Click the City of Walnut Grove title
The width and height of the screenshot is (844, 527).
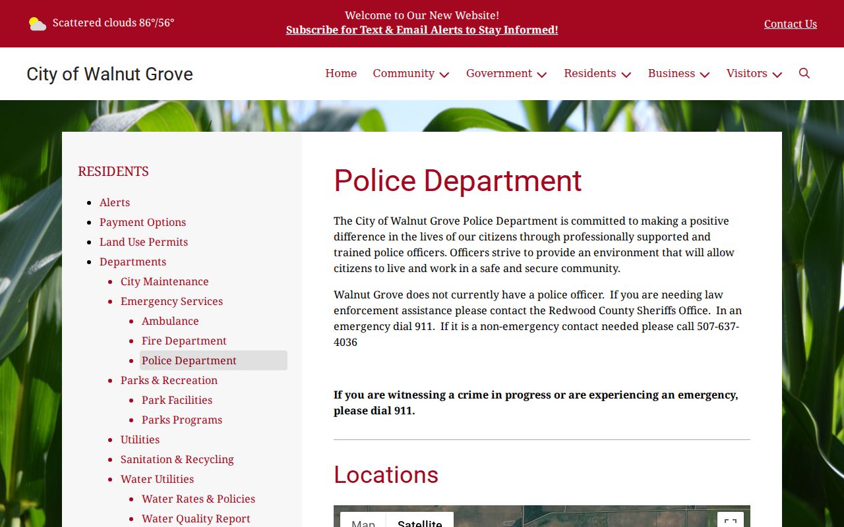[109, 74]
